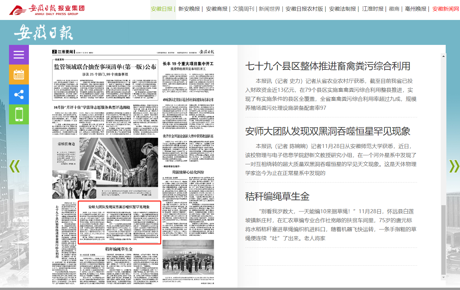
Task: Click the 我省在全国创业创新大赛 headline on the page
Action: [x=188, y=136]
